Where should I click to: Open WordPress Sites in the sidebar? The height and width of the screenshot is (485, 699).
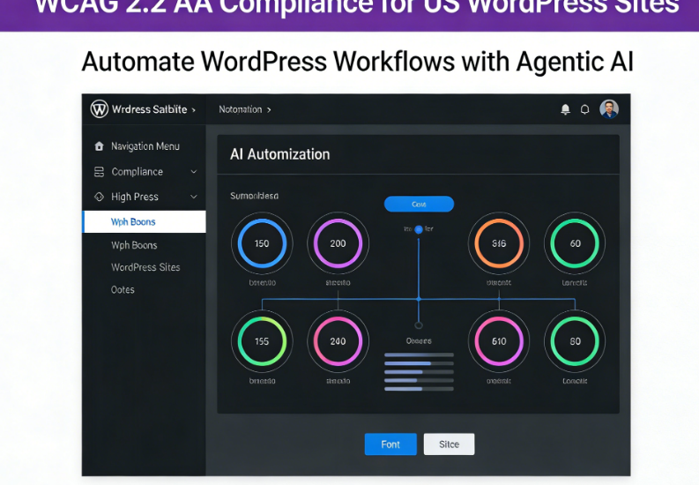[145, 267]
